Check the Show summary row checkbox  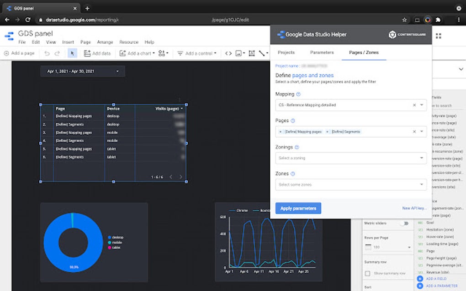point(367,273)
